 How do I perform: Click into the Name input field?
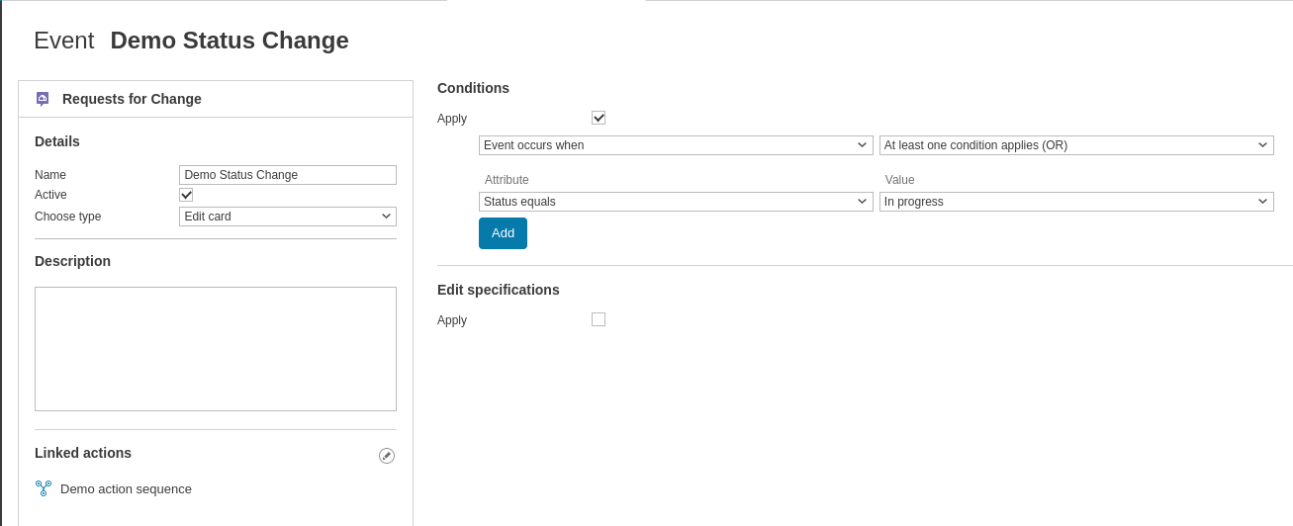tap(287, 175)
